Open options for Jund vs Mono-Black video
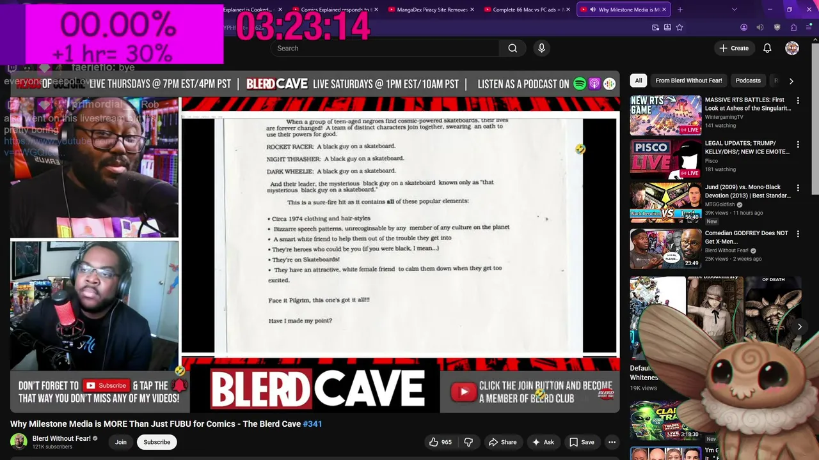Image resolution: width=819 pixels, height=460 pixels. 798,188
